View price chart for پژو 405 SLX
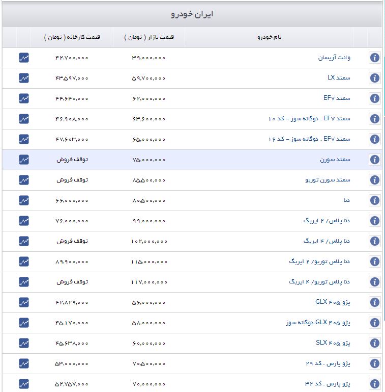 coord(24,343)
